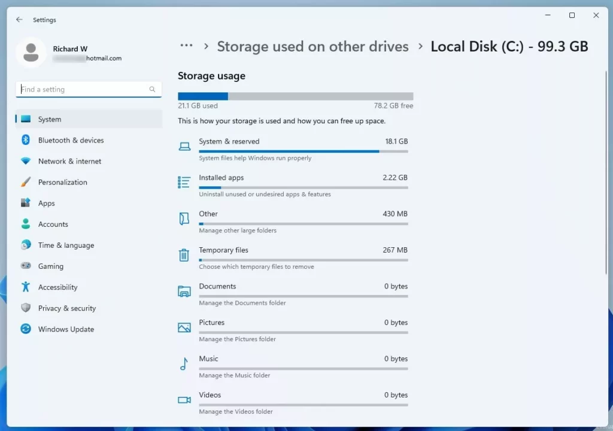Click Manage the Music folder text

235,375
